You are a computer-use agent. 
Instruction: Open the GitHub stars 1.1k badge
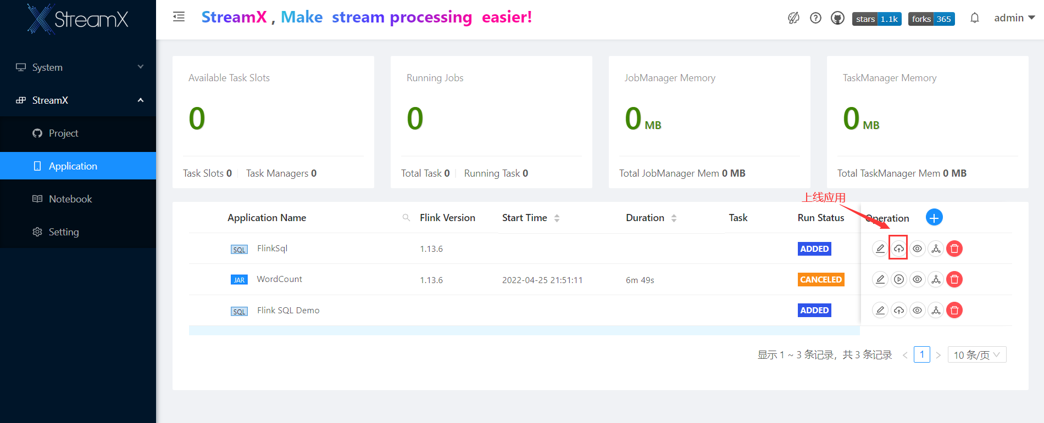click(x=877, y=19)
